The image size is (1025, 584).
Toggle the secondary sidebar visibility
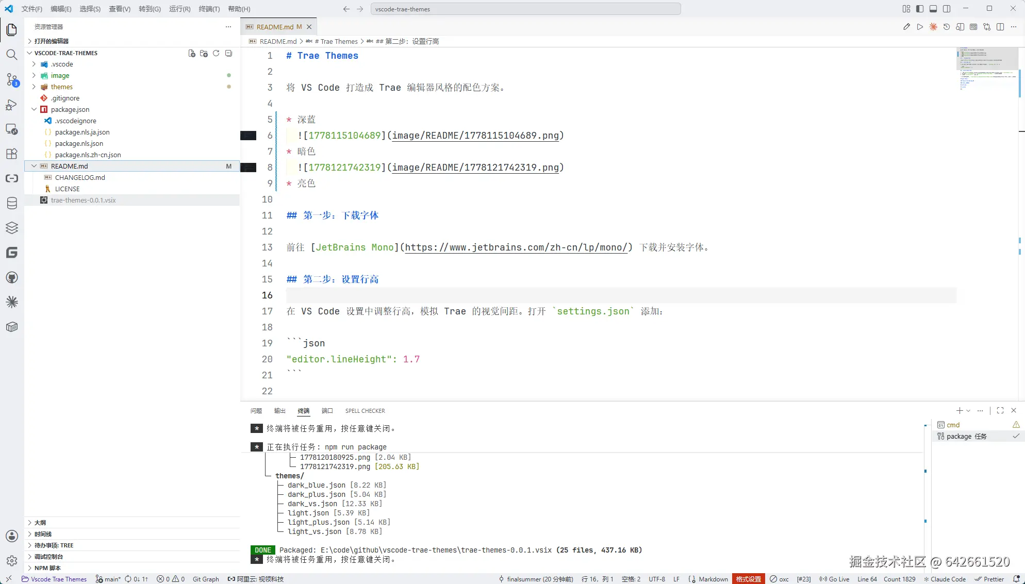[x=947, y=9]
